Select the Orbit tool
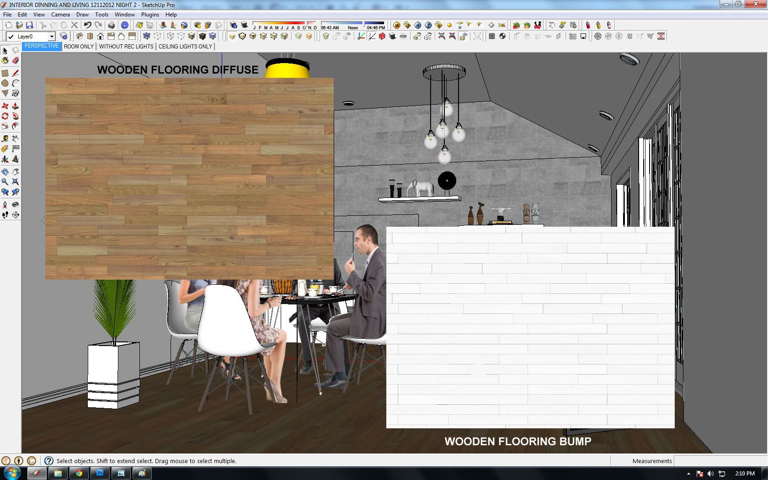 tap(5, 172)
